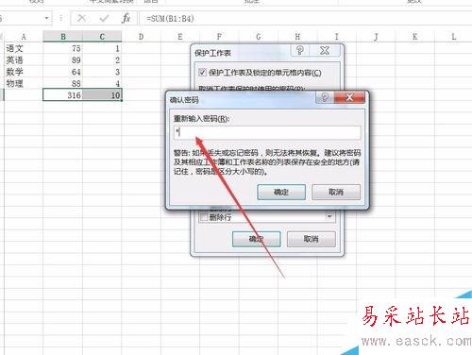Select the cell showing 10
472x355 pixels.
click(x=102, y=95)
